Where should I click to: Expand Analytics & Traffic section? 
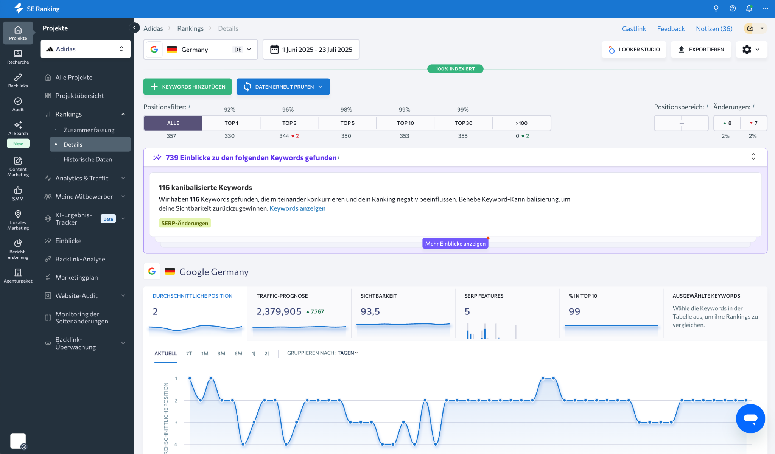(123, 178)
